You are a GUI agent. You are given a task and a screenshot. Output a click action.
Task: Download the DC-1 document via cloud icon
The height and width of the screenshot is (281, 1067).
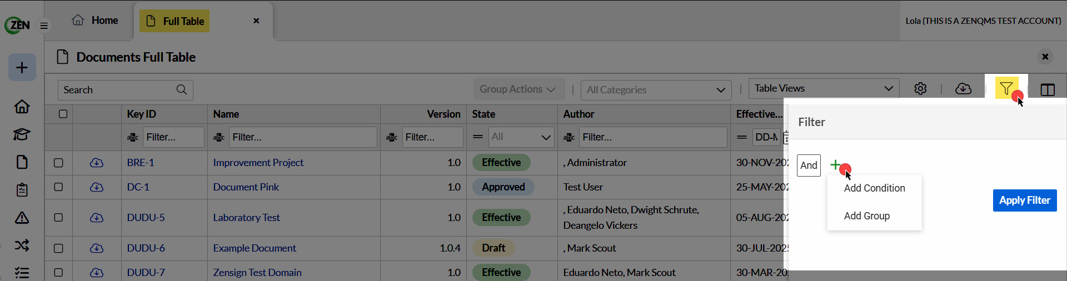pyautogui.click(x=97, y=187)
